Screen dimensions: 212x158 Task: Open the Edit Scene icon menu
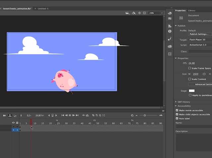click(127, 13)
